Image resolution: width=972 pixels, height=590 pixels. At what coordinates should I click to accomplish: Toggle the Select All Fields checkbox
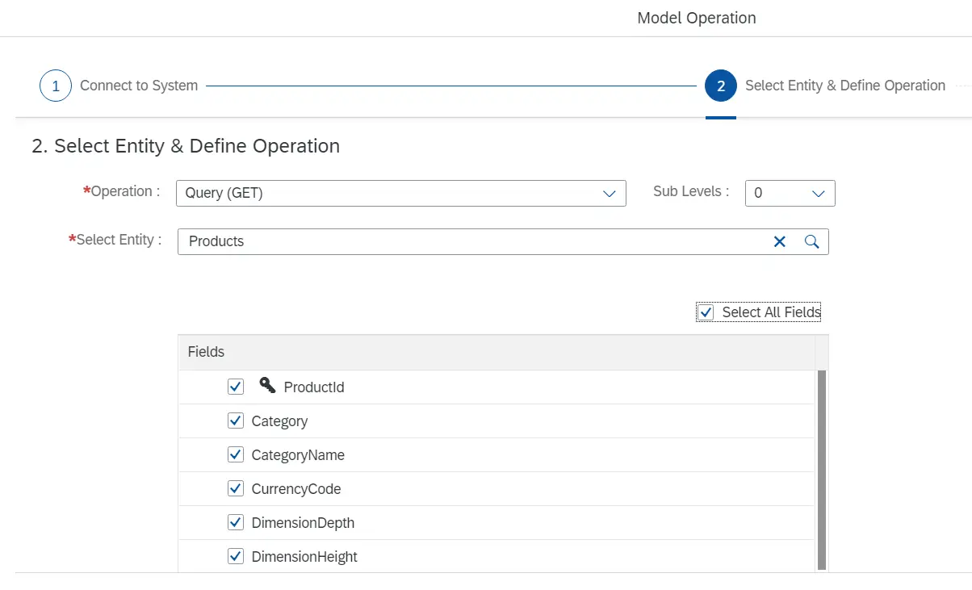(x=706, y=312)
